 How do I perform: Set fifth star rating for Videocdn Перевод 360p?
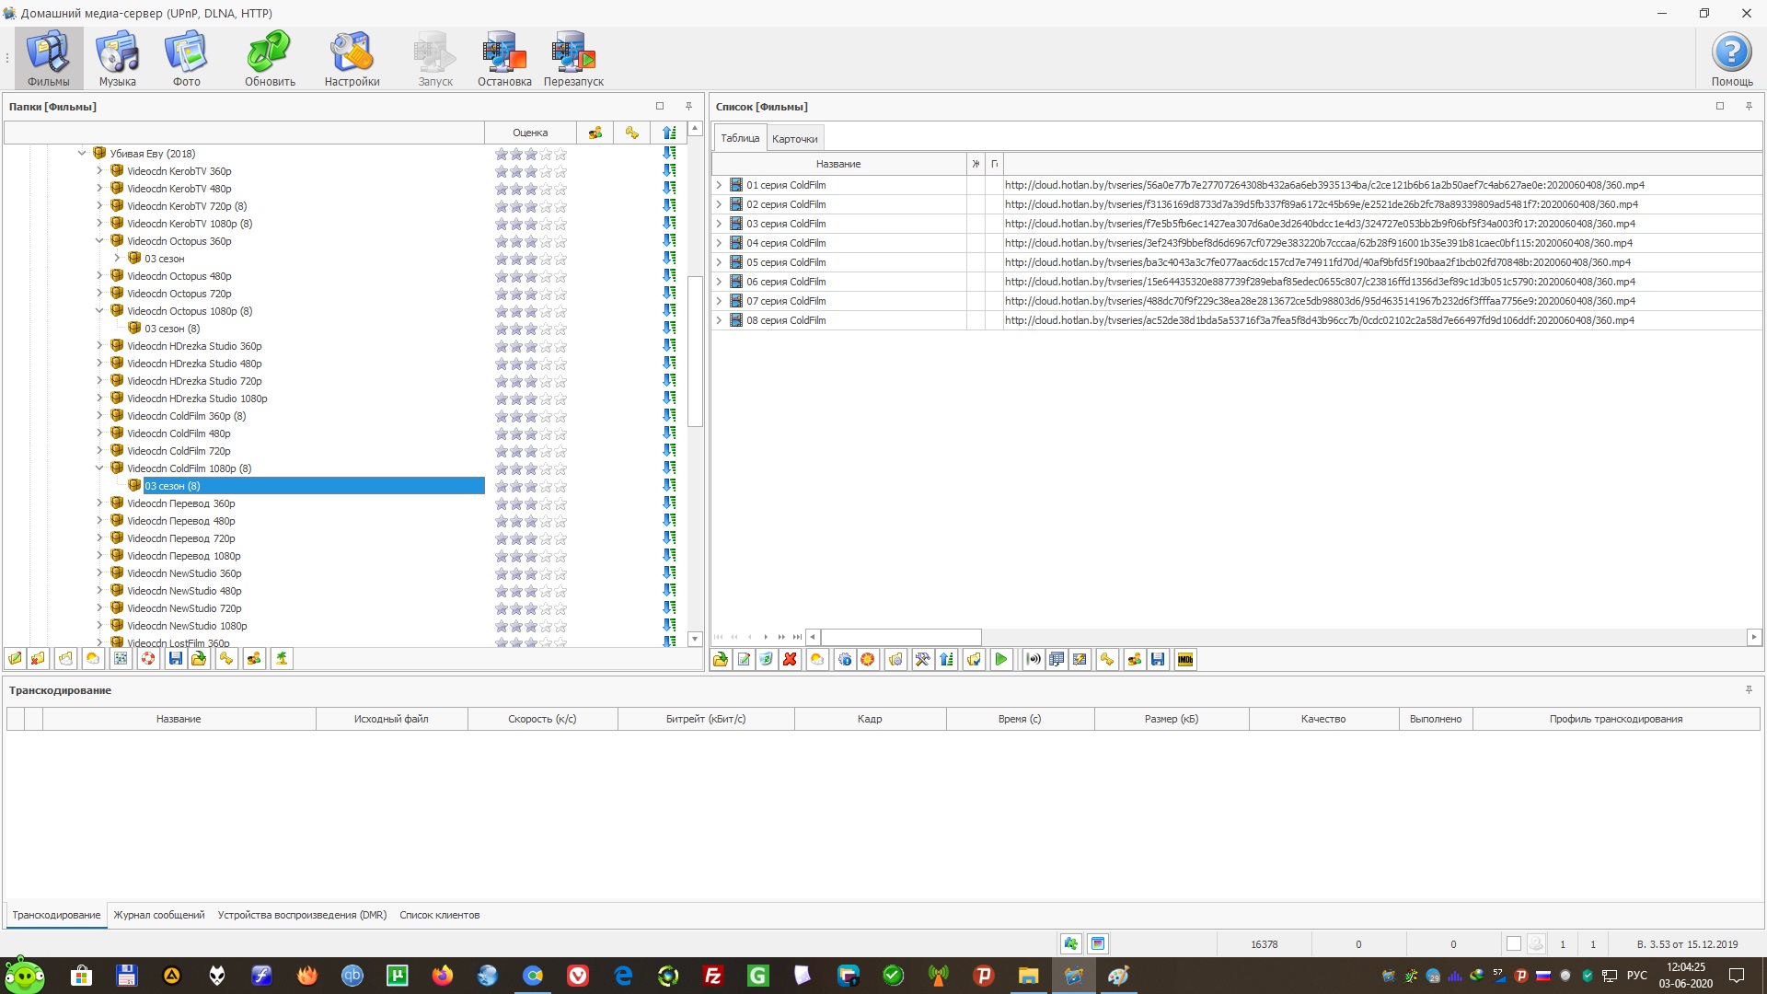click(x=560, y=503)
